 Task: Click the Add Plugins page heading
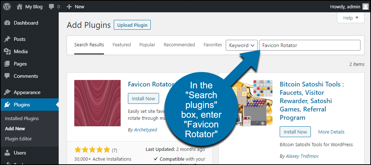tap(89, 25)
